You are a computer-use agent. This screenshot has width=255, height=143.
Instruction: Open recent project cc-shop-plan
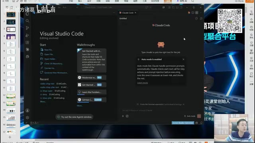click(x=46, y=98)
